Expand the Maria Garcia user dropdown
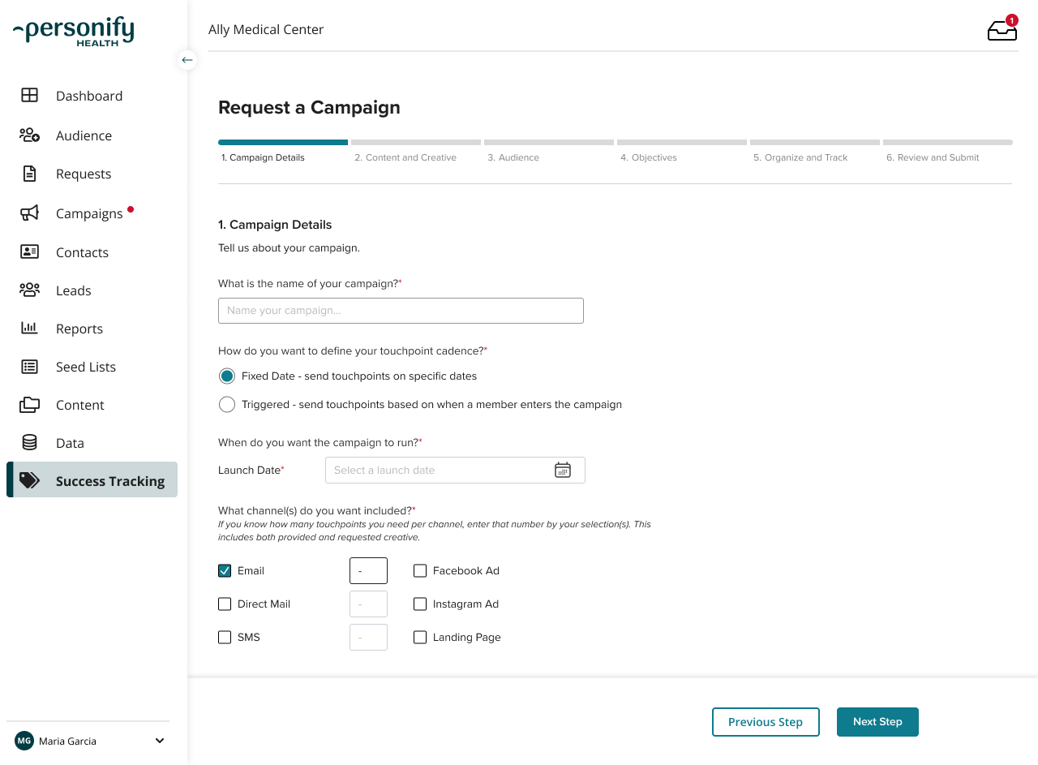This screenshot has width=1038, height=765. coord(160,741)
